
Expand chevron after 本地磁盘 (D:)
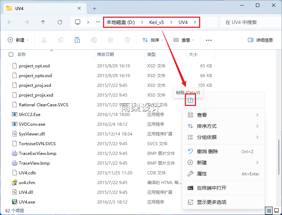(x=142, y=22)
